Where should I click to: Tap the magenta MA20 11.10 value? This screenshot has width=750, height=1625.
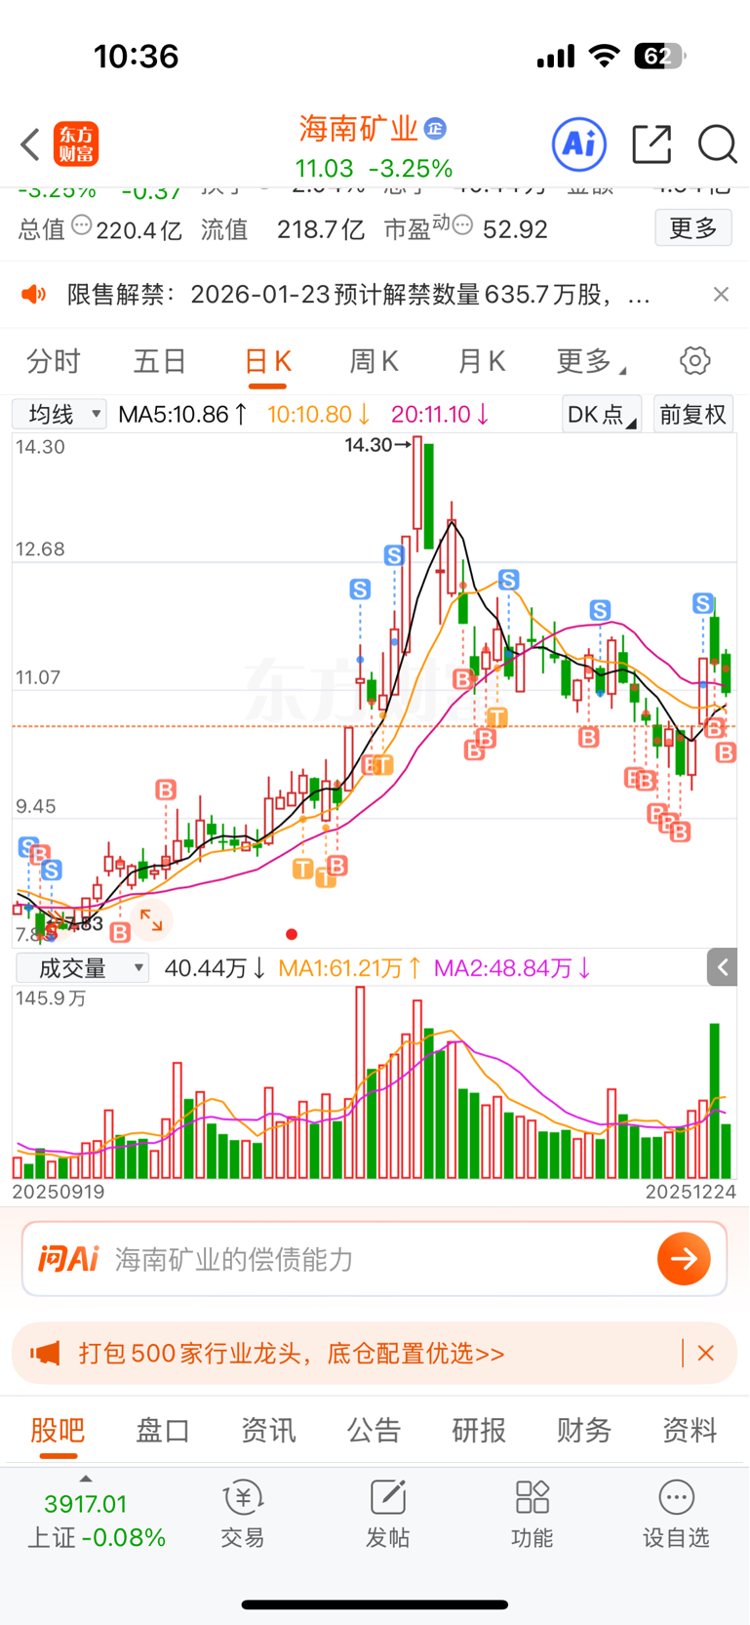click(x=440, y=414)
